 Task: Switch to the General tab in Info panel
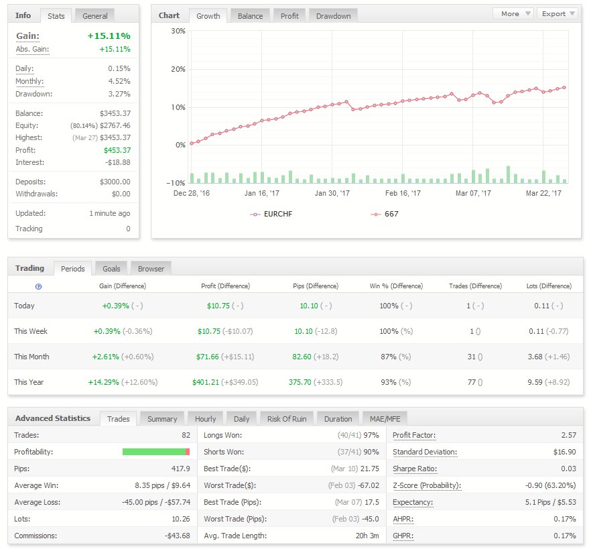(x=94, y=16)
